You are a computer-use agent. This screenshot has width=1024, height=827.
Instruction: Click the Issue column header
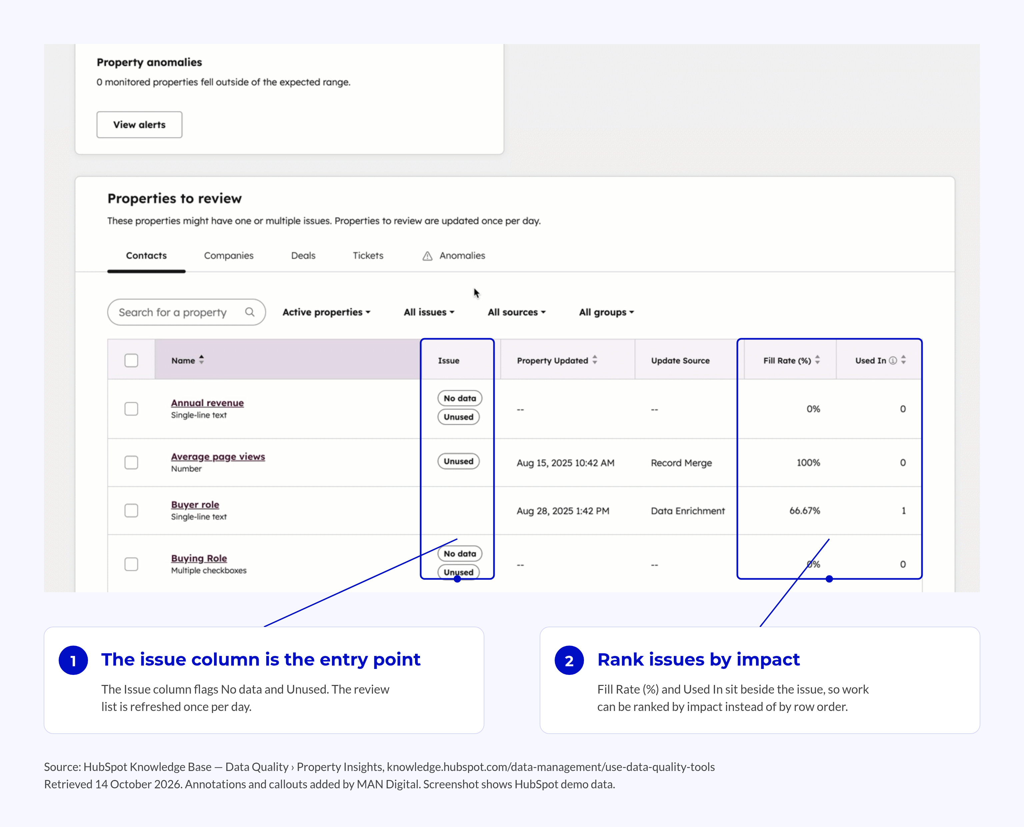448,360
